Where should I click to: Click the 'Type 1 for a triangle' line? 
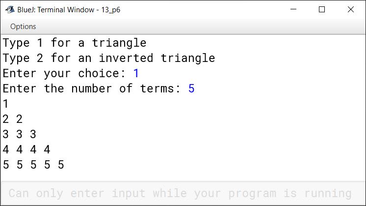pyautogui.click(x=75, y=43)
